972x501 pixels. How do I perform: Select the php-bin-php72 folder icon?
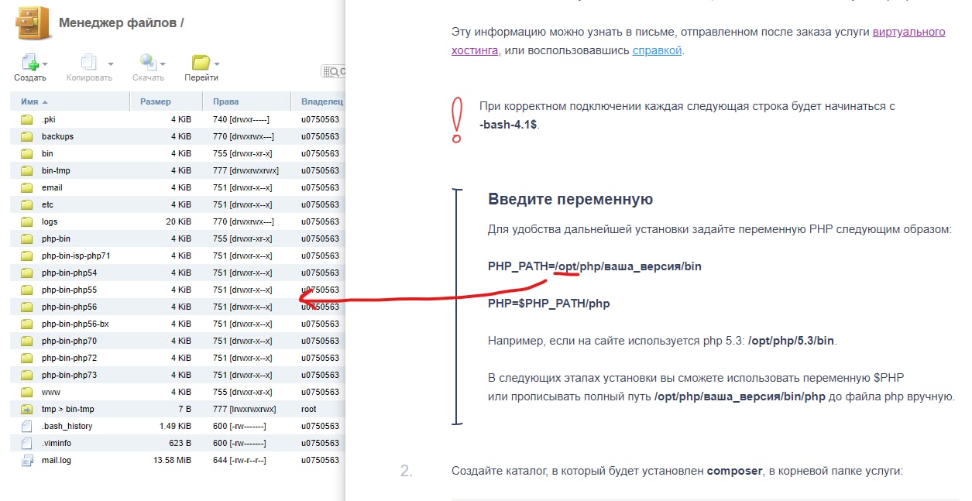27,358
